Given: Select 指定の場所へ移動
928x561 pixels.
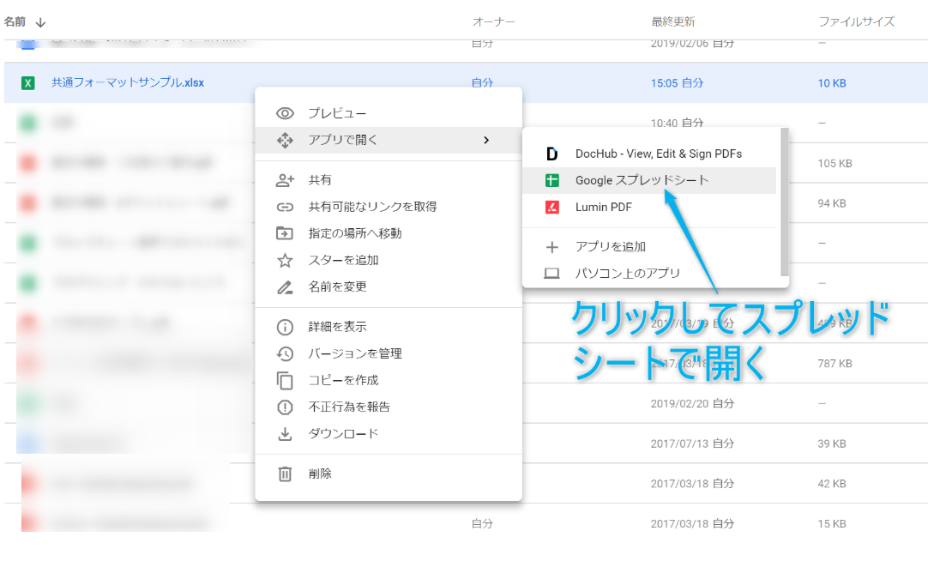Looking at the screenshot, I should tap(389, 233).
